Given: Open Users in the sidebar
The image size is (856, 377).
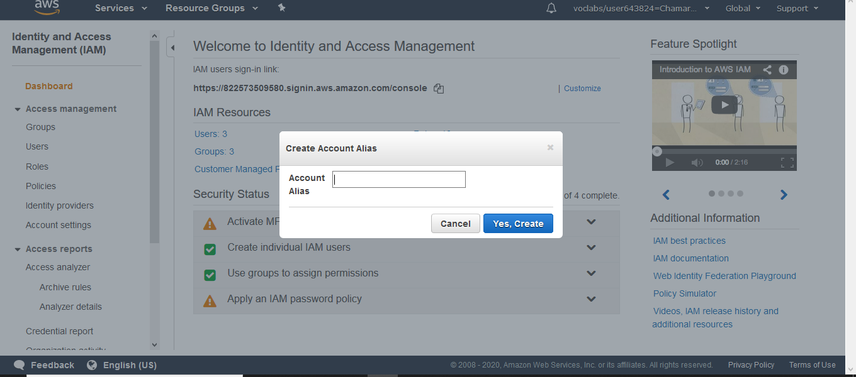Looking at the screenshot, I should [37, 146].
